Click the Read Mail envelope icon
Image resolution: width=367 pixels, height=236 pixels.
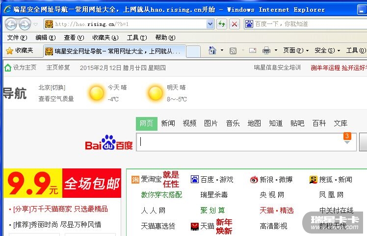[253, 50]
